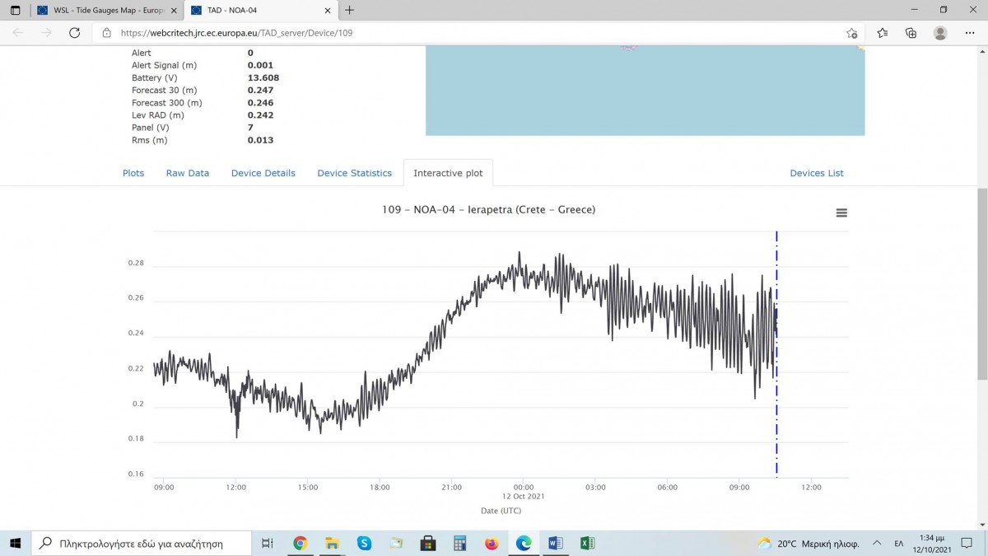
Task: Switch to the Plots tab
Action: click(x=133, y=173)
